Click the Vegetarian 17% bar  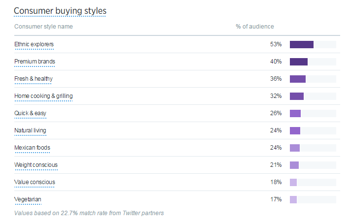coord(293,200)
